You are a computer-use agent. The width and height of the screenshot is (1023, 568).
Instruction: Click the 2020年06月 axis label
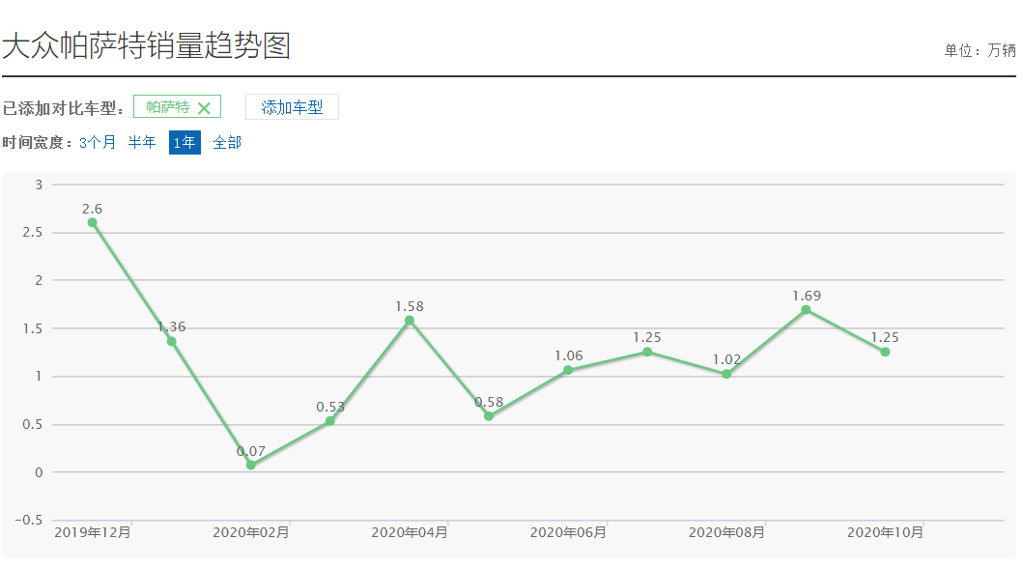click(x=568, y=533)
